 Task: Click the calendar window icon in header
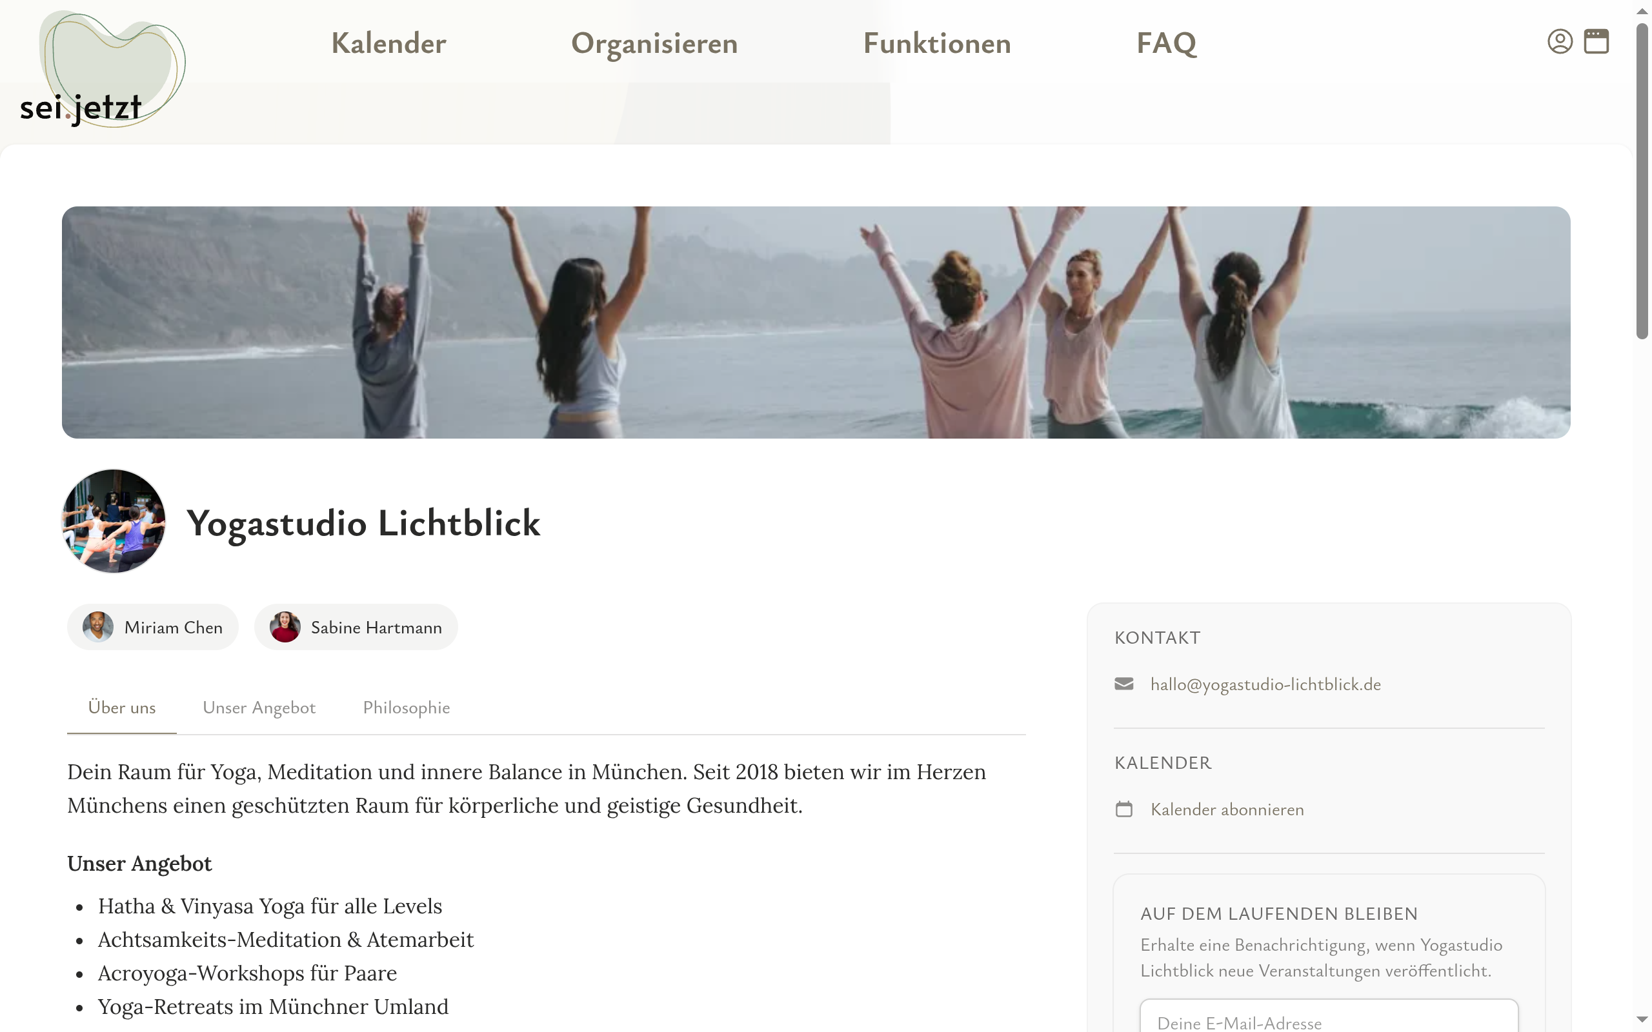(1596, 42)
